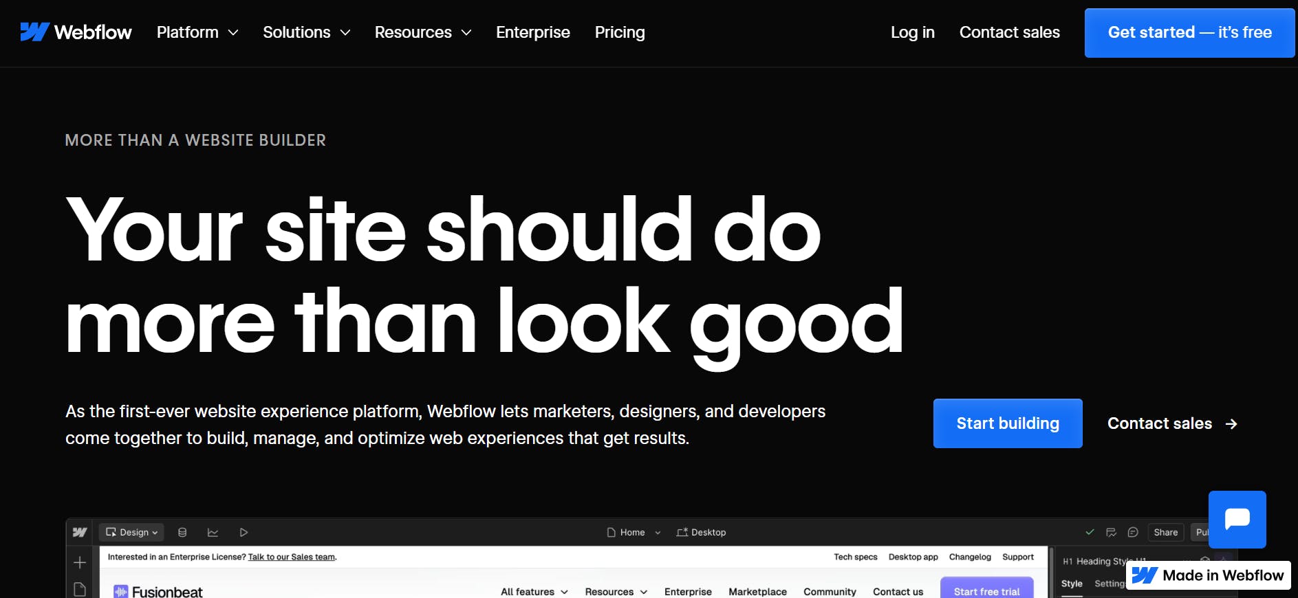Click the 'Your site should do' headline

pos(443,229)
